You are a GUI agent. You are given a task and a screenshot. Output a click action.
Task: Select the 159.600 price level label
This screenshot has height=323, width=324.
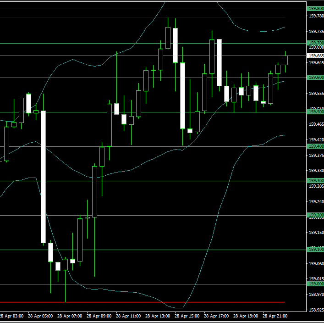pyautogui.click(x=316, y=78)
